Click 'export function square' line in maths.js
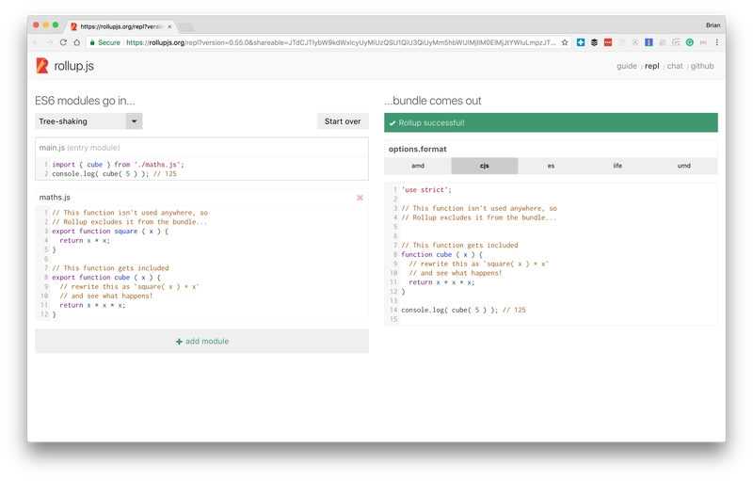Screen dimensions: 753x481 coord(110,232)
